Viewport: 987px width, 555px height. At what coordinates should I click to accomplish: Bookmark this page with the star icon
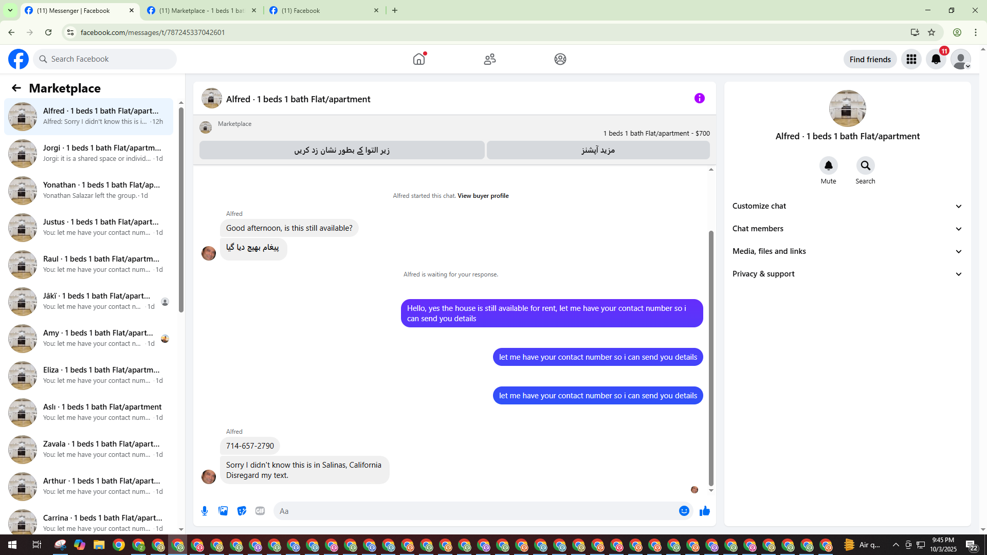[931, 32]
